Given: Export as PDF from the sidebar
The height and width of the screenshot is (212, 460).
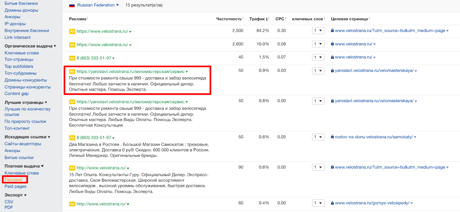Looking at the screenshot, I should pos(9,207).
